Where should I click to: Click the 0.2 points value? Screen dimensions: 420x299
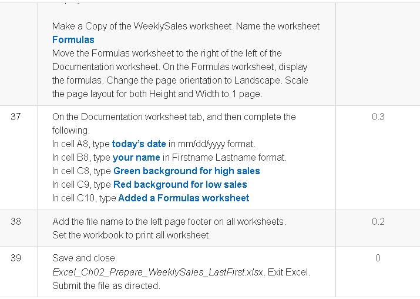(x=378, y=221)
